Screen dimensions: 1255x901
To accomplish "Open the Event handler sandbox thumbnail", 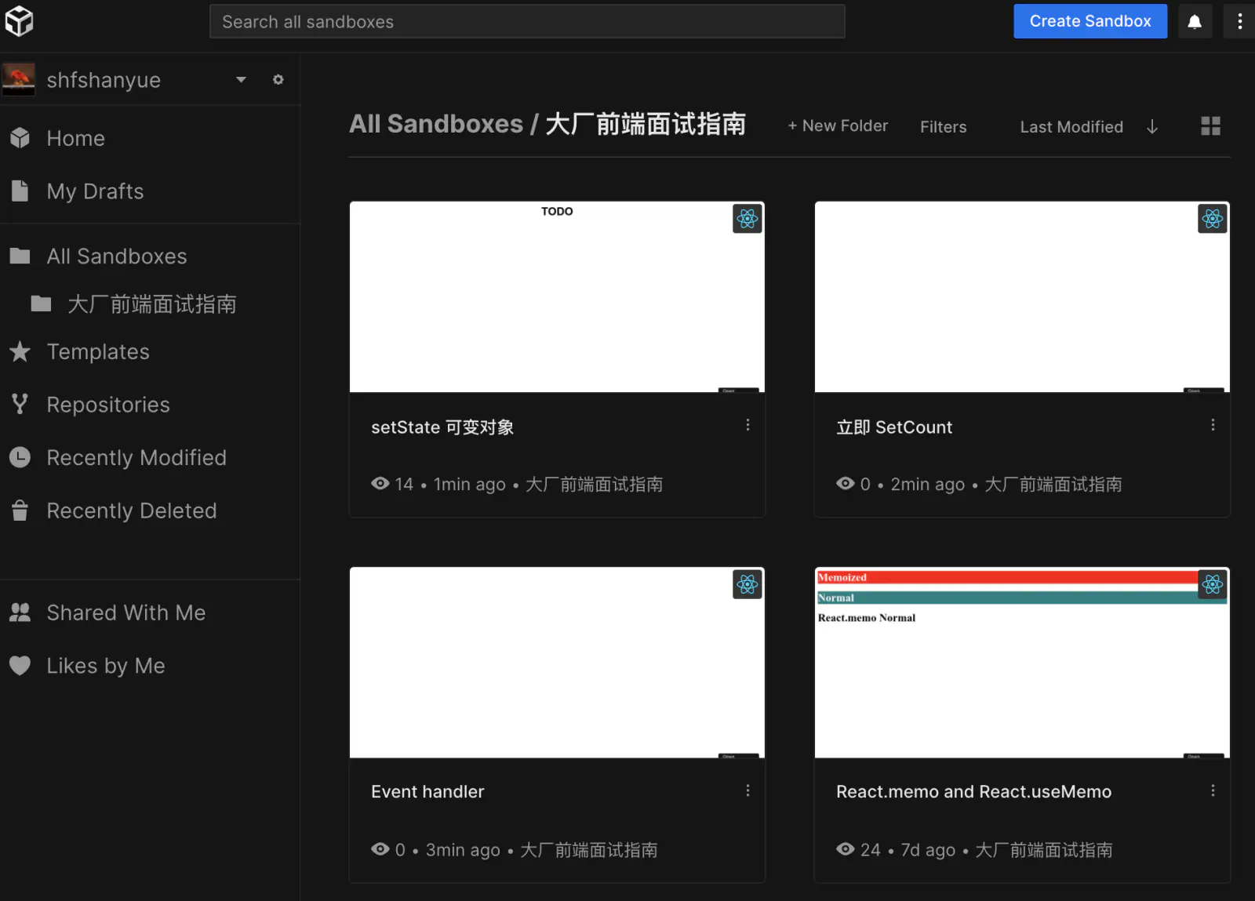I will tap(557, 662).
